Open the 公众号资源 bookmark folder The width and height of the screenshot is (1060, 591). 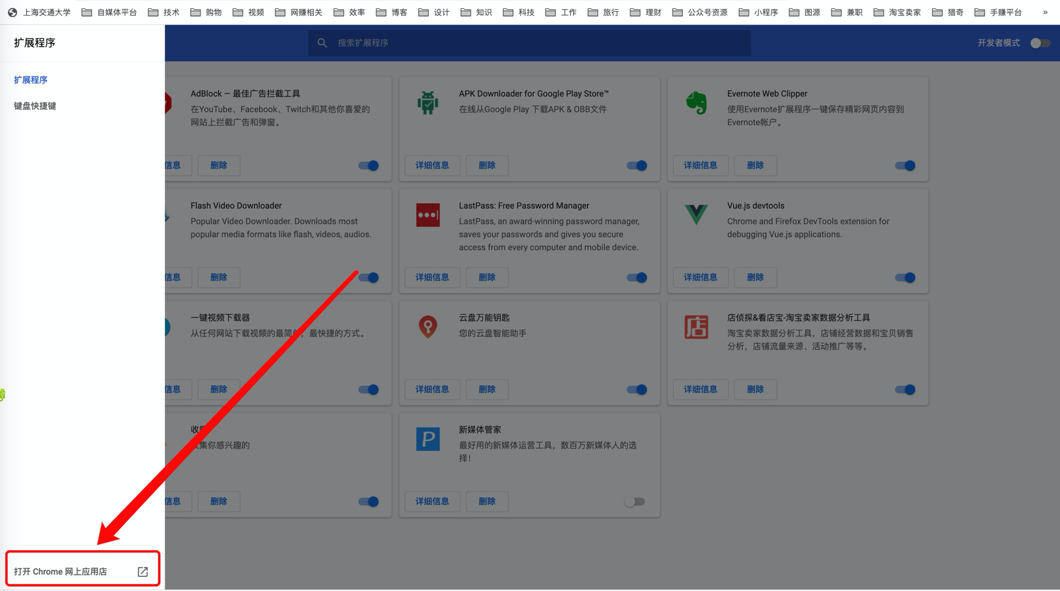700,12
